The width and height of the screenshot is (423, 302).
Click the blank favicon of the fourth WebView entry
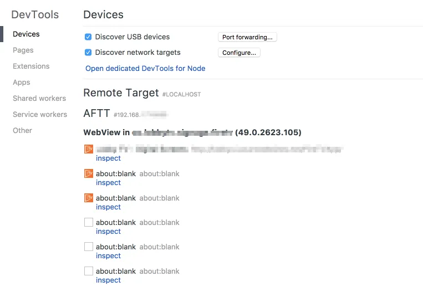coord(88,222)
